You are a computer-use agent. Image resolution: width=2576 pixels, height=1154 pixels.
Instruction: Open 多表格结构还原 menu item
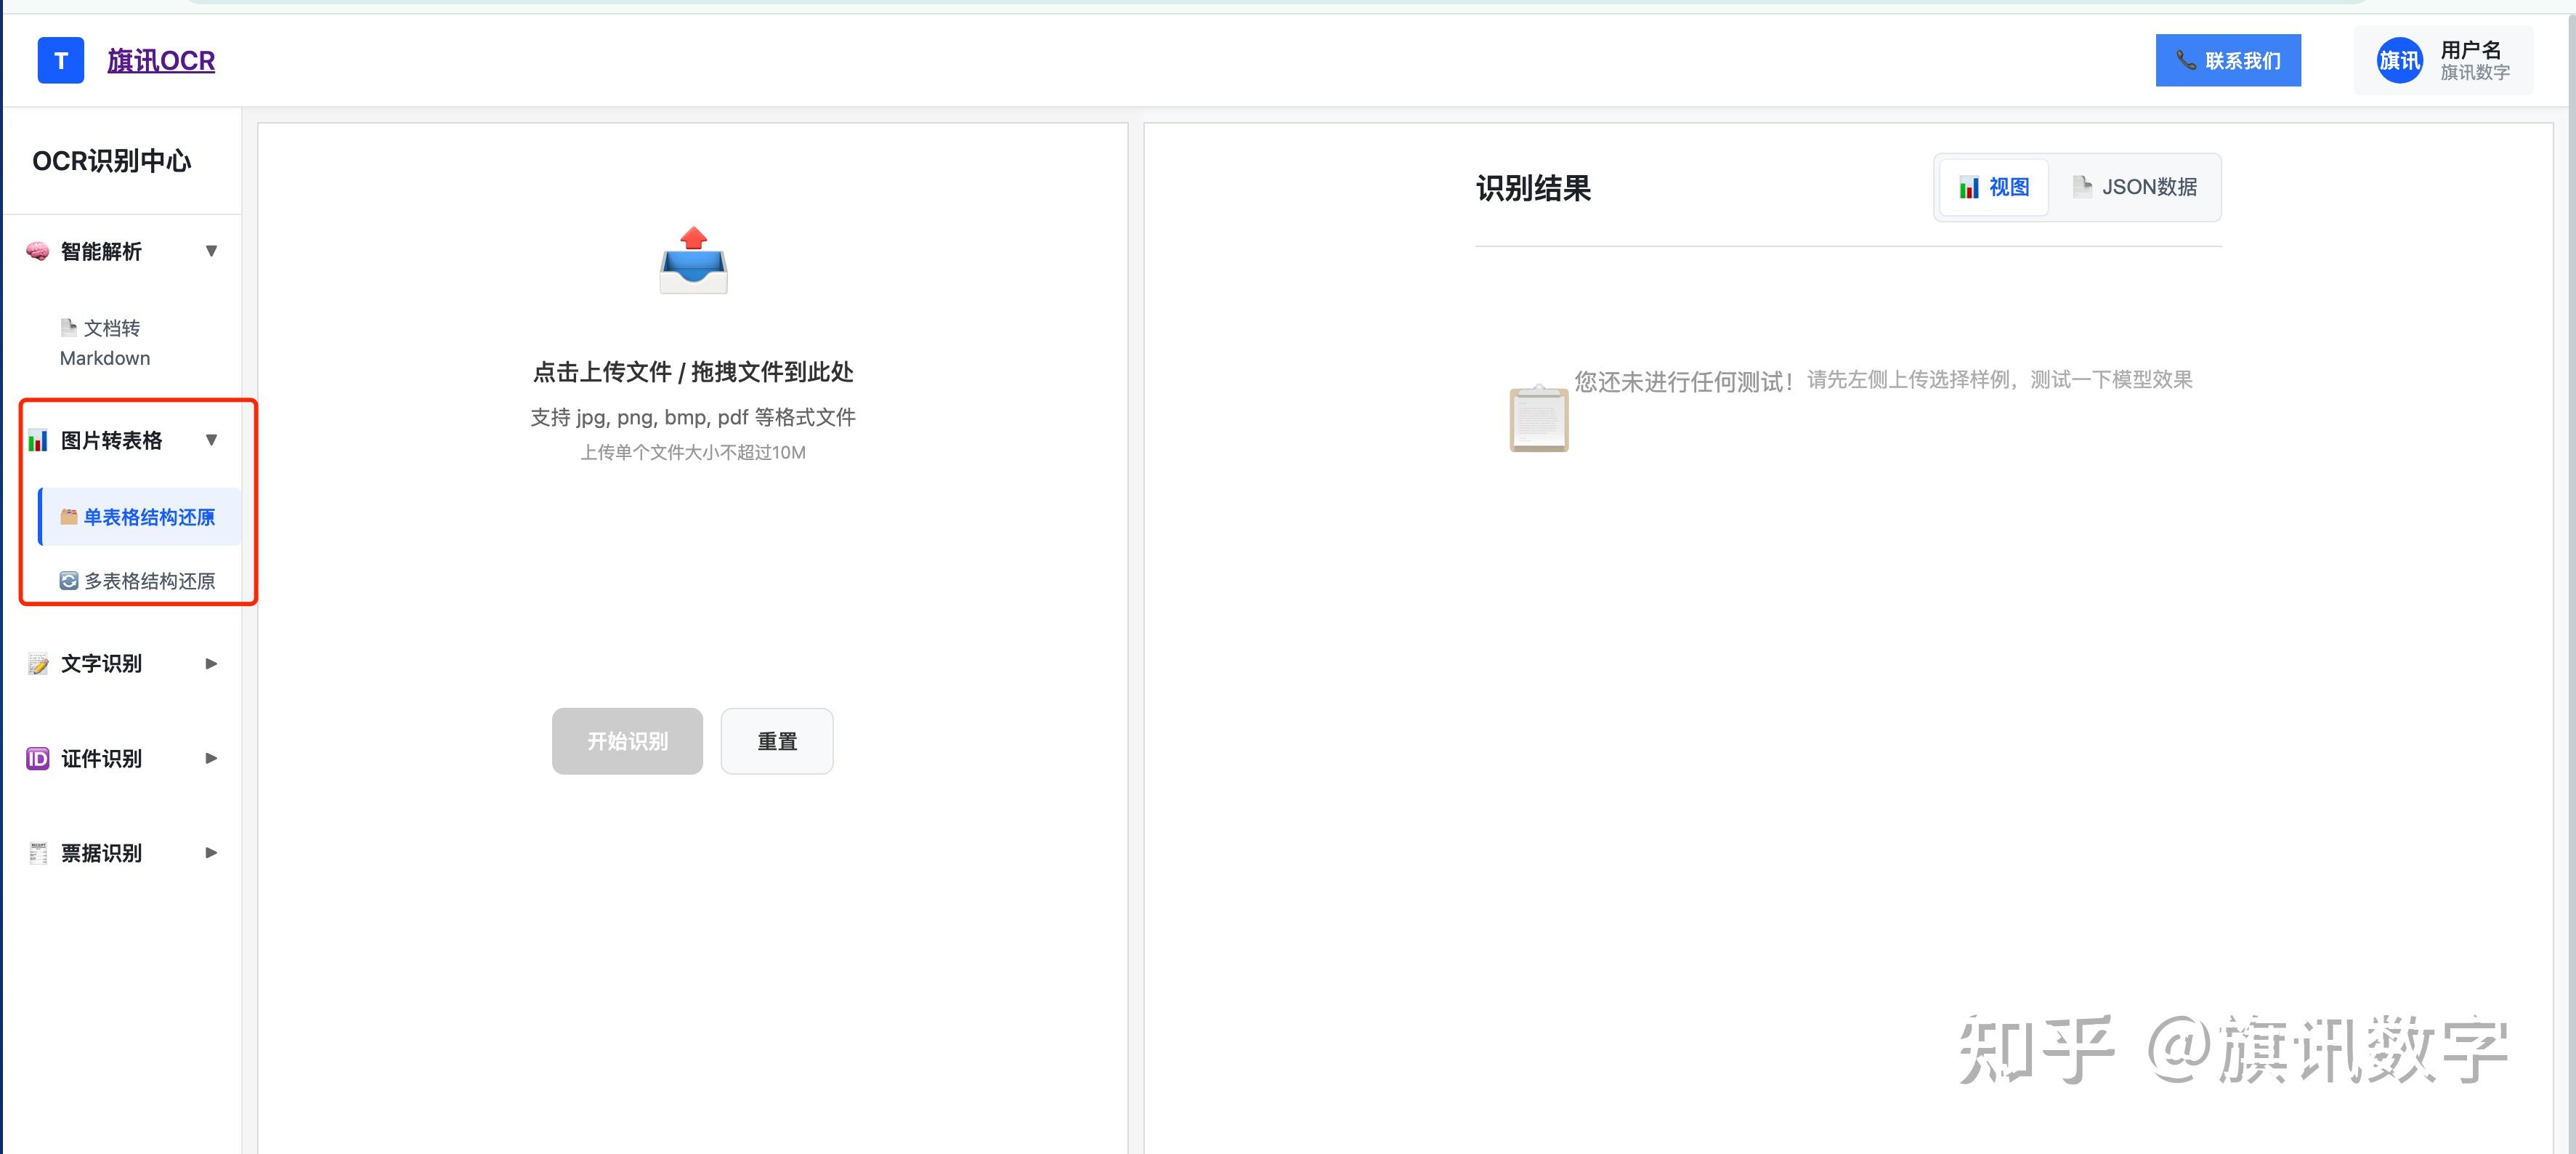tap(138, 581)
